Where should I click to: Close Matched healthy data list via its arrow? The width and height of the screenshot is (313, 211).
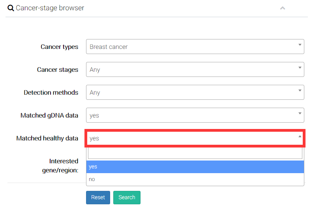tap(300, 136)
